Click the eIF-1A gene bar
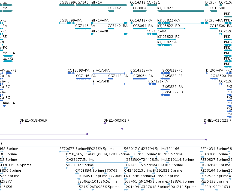This screenshot has height=191, width=232. [x=110, y=5]
